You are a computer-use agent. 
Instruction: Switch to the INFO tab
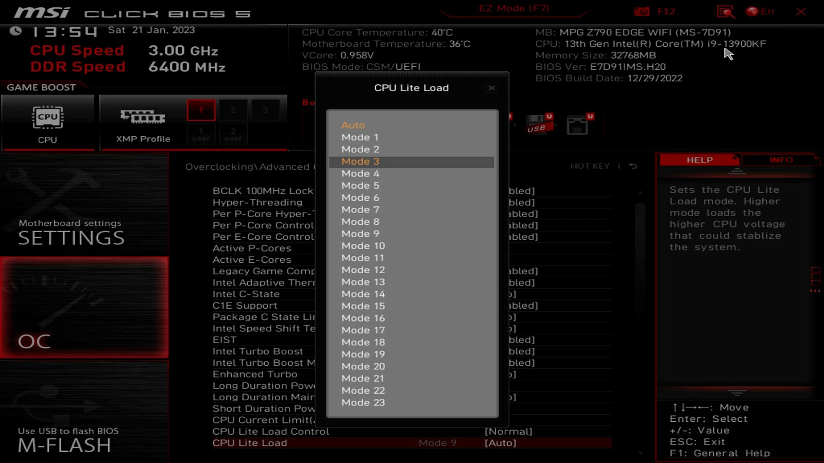point(781,160)
